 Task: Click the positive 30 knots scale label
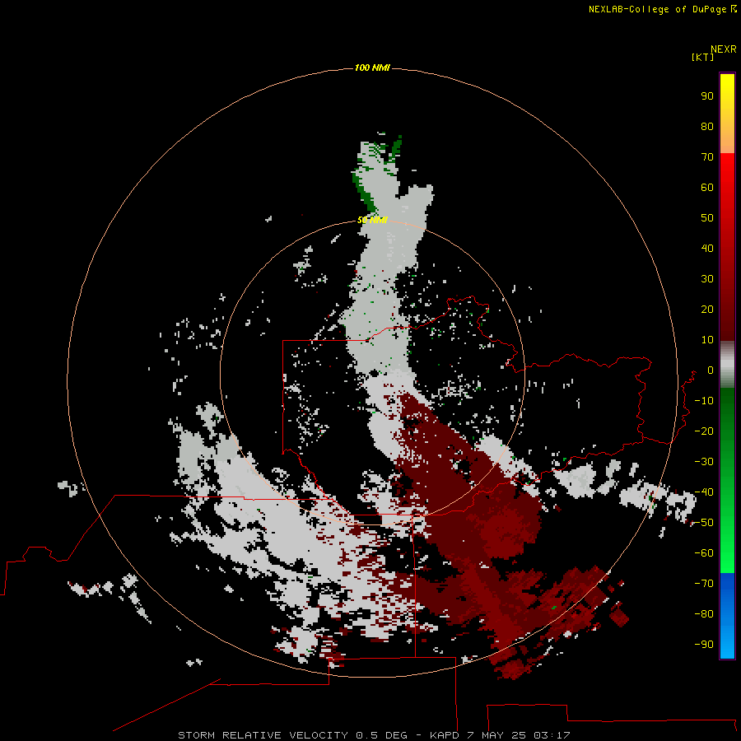(707, 279)
